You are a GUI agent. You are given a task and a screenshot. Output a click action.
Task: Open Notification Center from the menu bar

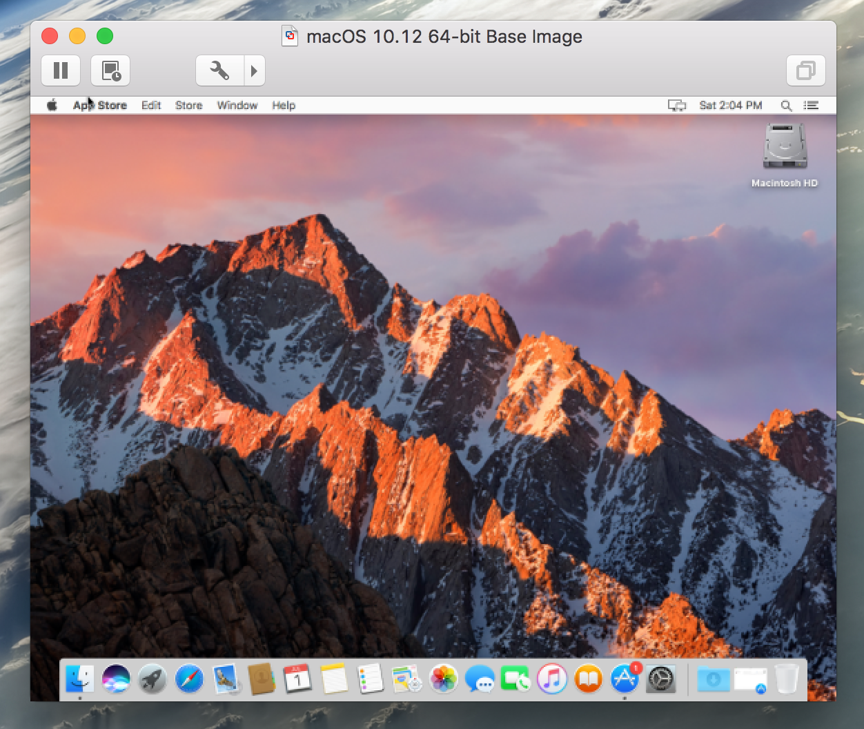pyautogui.click(x=812, y=105)
